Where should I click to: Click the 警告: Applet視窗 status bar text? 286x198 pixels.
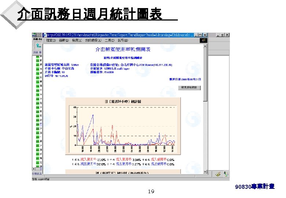click(41, 179)
